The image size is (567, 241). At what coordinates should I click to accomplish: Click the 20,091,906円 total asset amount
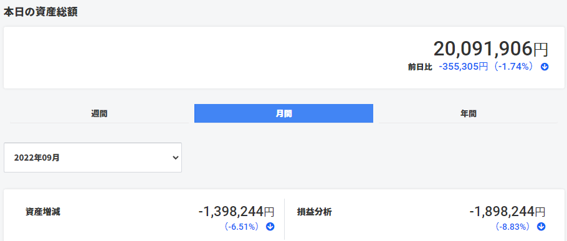tap(491, 49)
